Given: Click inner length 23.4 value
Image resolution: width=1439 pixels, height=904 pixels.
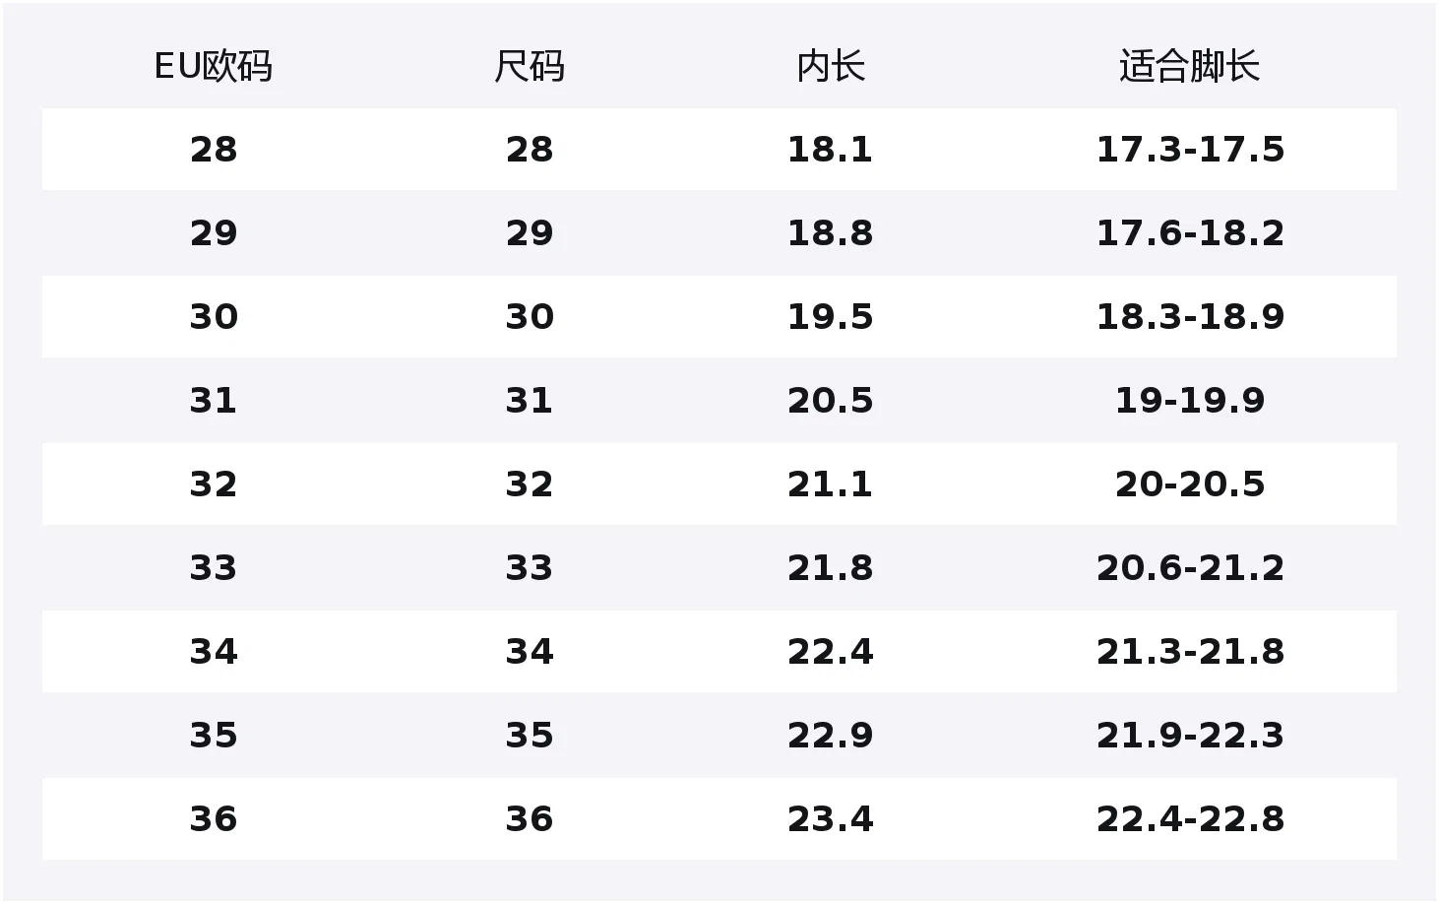Looking at the screenshot, I should (831, 819).
